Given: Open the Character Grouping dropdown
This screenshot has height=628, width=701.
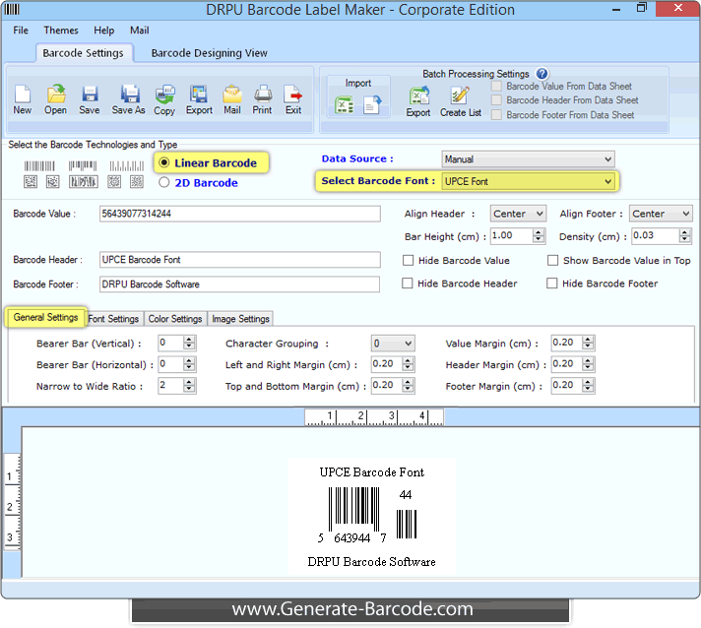Looking at the screenshot, I should tap(393, 344).
